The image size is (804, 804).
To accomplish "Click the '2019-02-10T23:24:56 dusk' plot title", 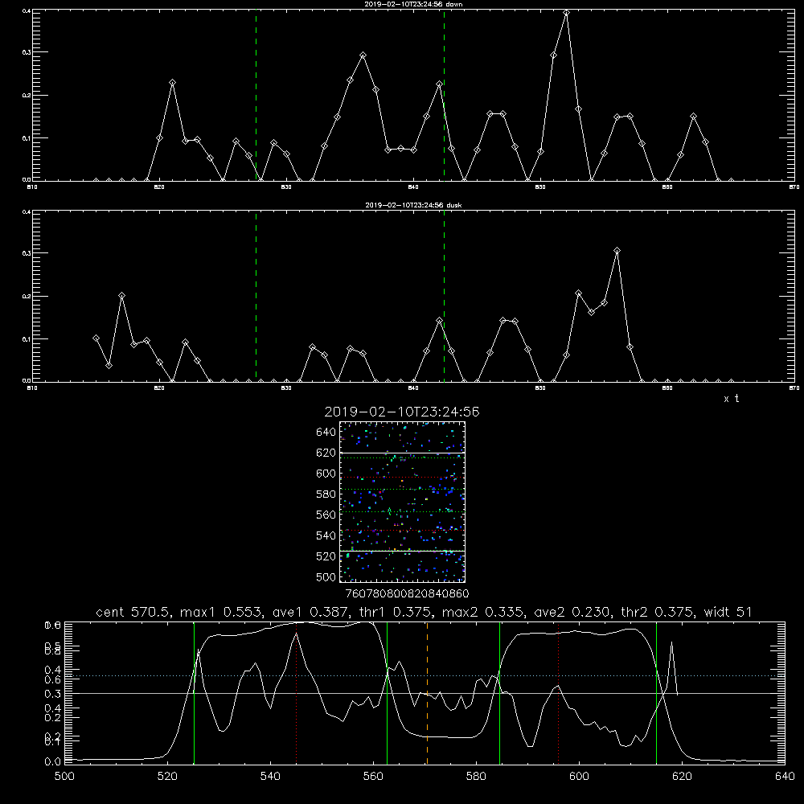I will [413, 205].
